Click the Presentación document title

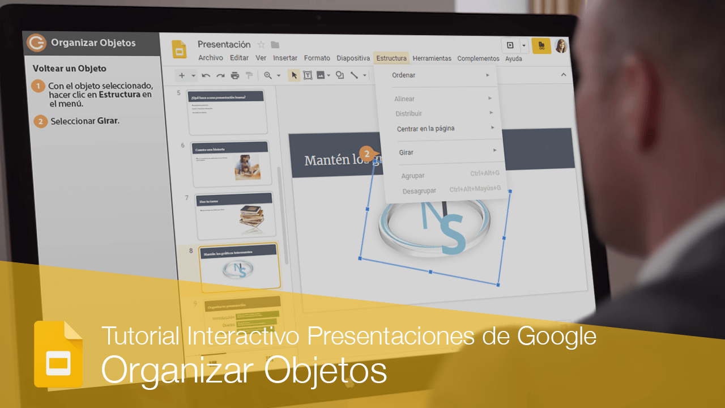224,44
